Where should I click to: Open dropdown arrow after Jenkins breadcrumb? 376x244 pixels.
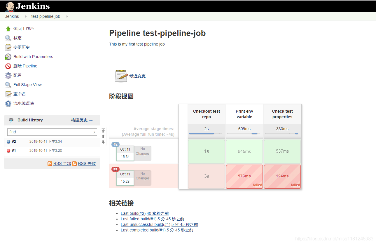(x=26, y=17)
